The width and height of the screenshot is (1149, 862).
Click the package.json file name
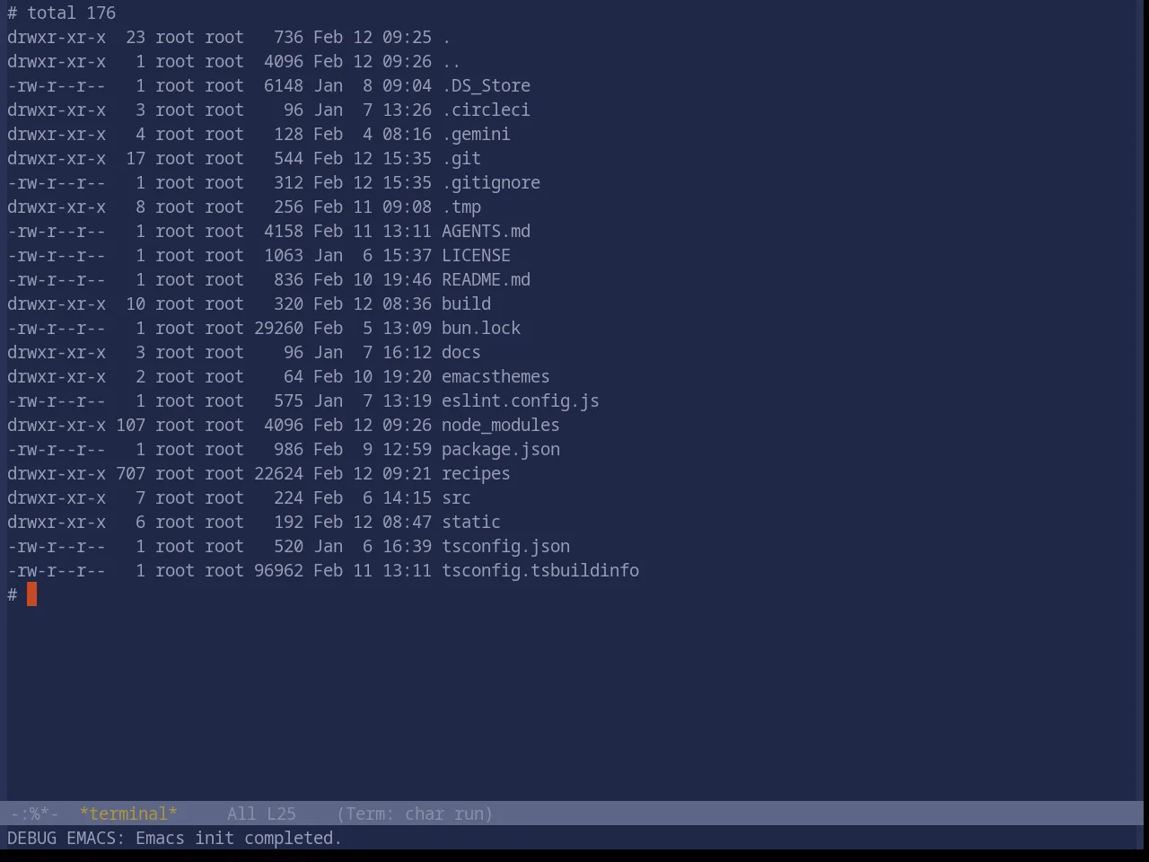[501, 450]
